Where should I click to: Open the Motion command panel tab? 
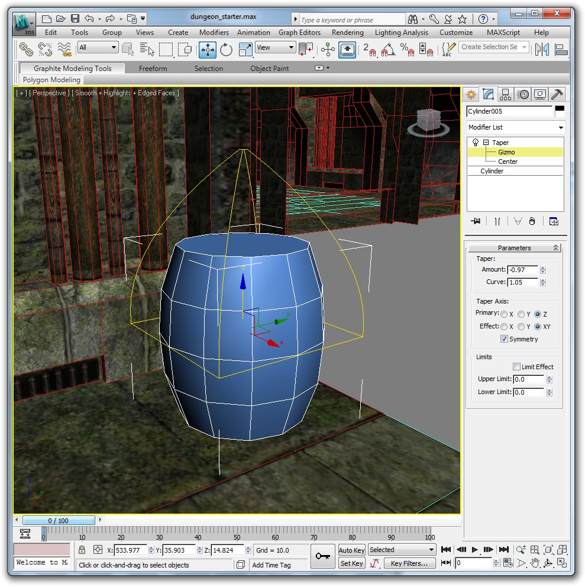coord(522,94)
